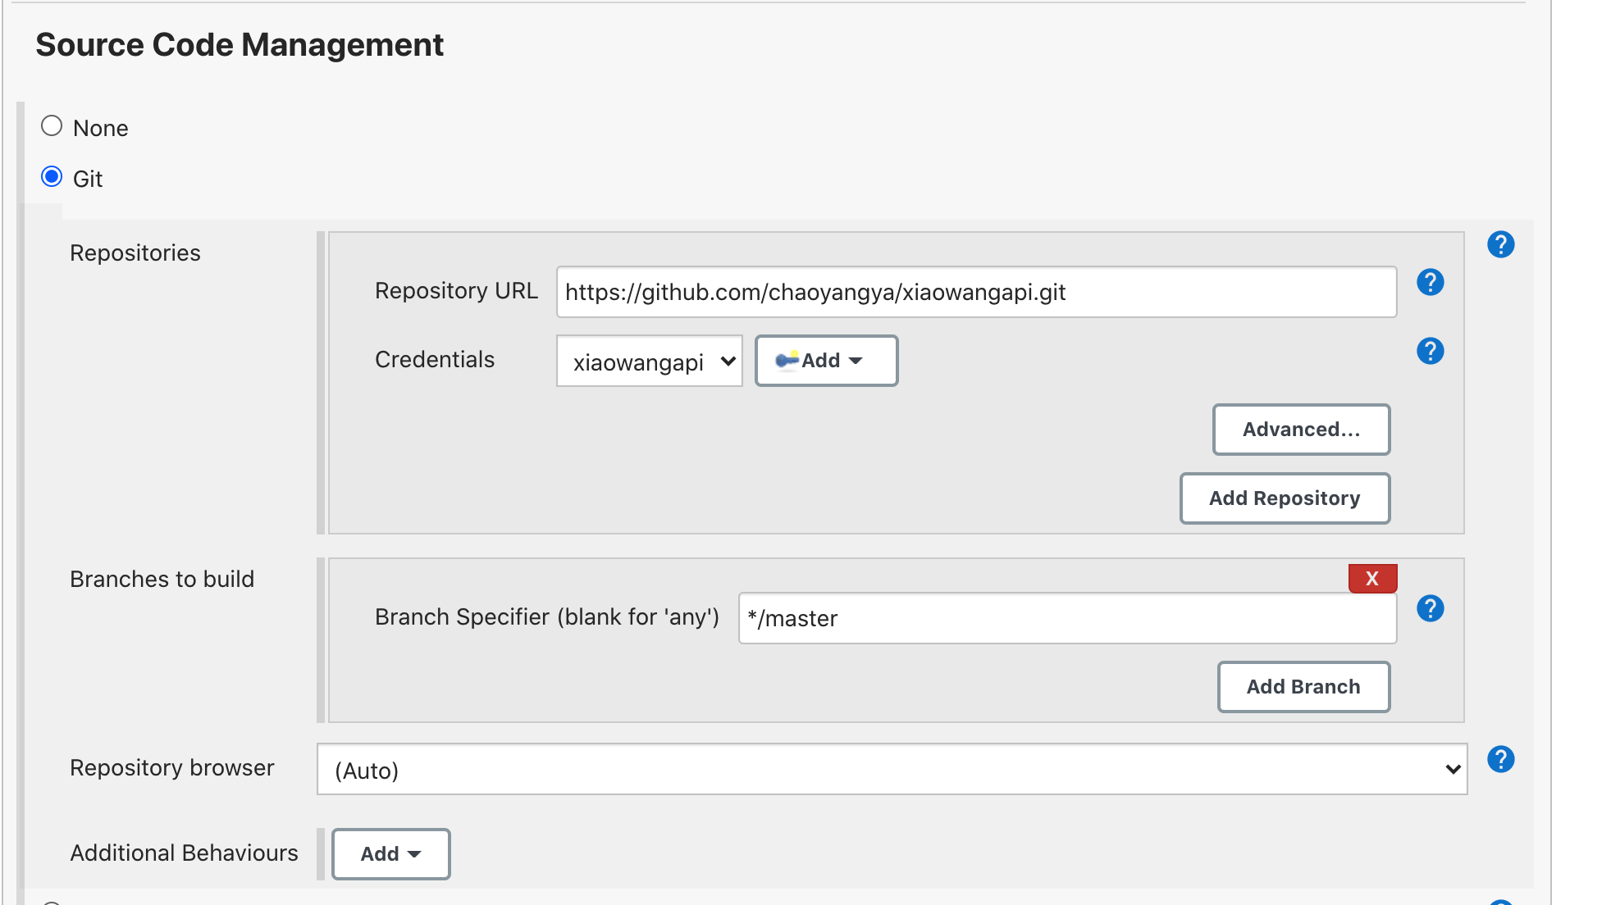
Task: Click key icon on credentials Add button
Action: point(787,361)
